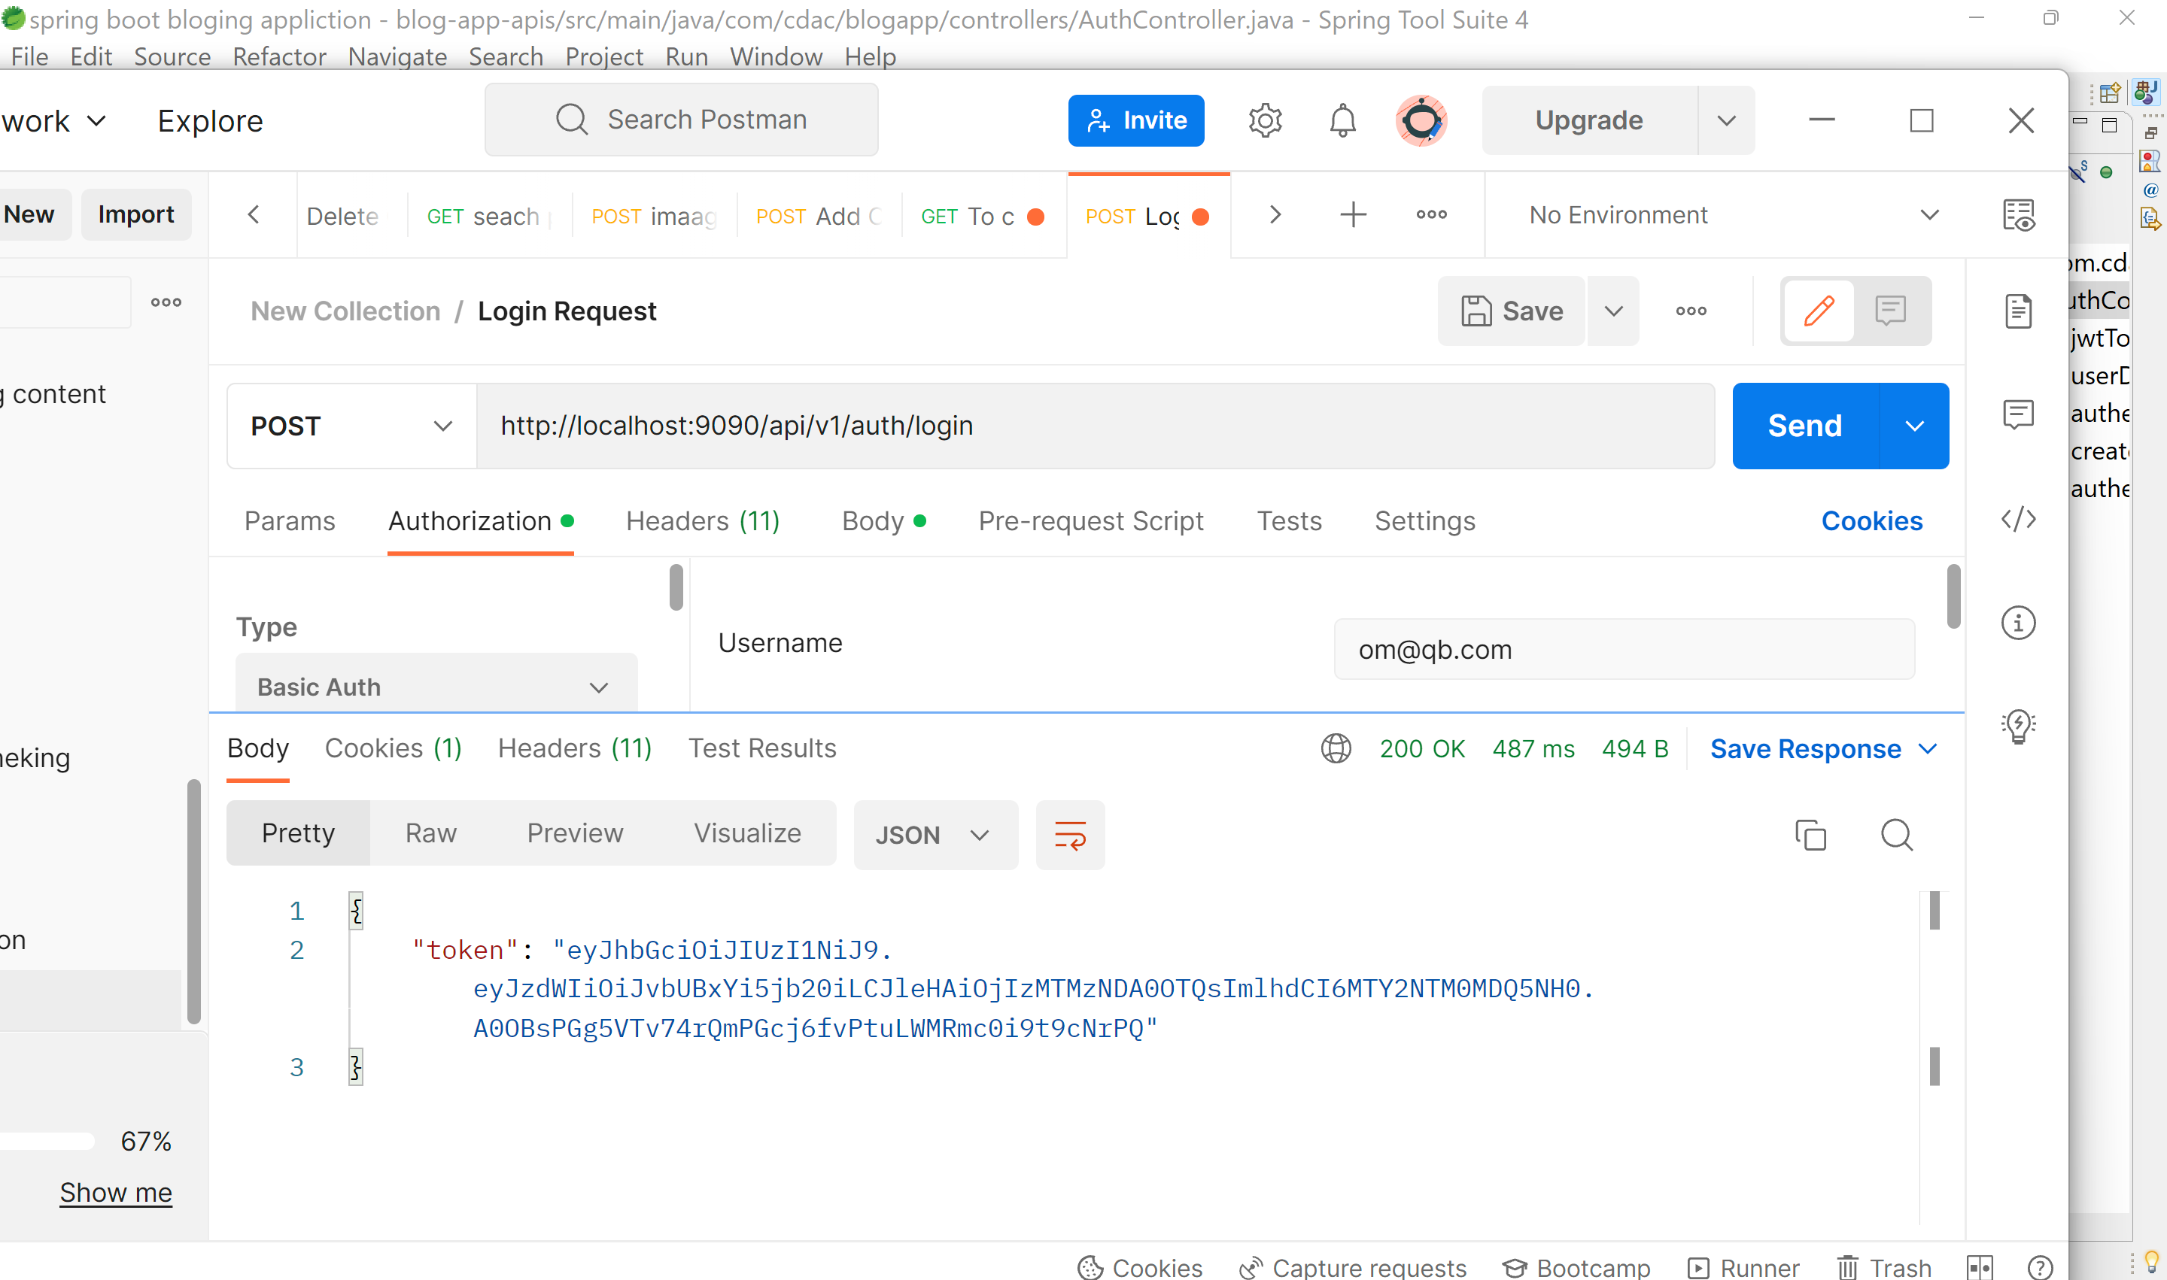Copy the response body
Image resolution: width=2167 pixels, height=1280 pixels.
coord(1810,834)
